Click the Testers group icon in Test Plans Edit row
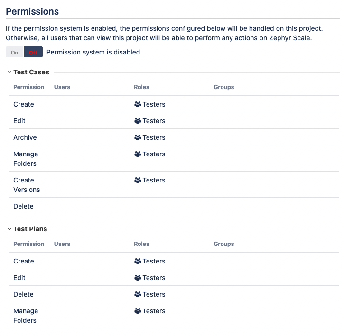344x336 pixels. 138,278
